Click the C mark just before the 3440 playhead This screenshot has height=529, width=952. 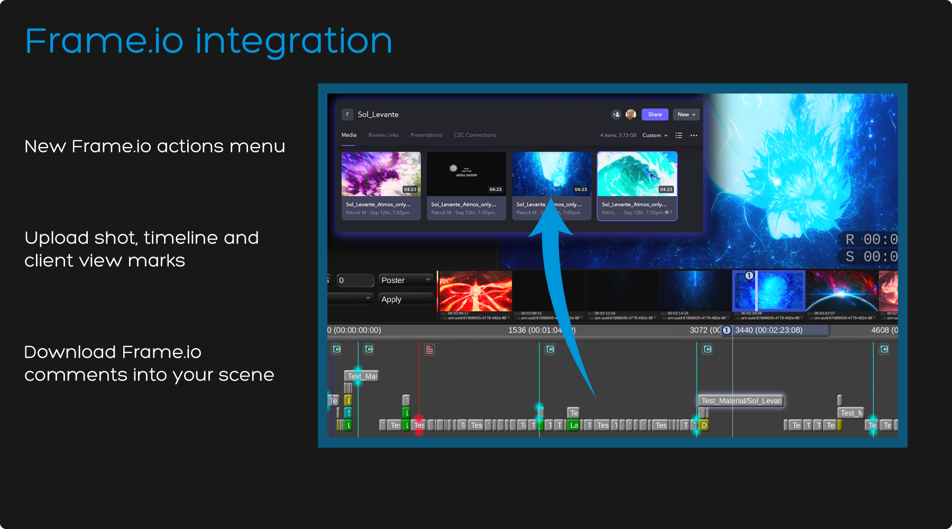708,349
